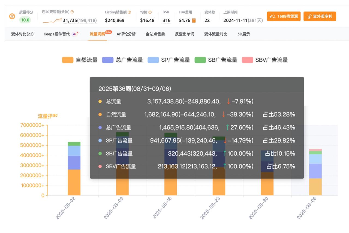The width and height of the screenshot is (349, 233).
Task: Click the 30-day sales trend sparkline
Action: click(52, 20)
